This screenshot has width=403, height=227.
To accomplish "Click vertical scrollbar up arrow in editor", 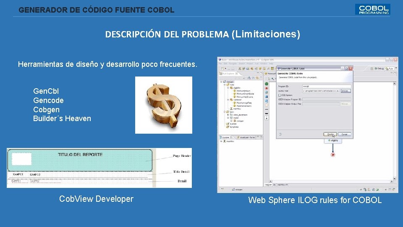I will pos(395,84).
